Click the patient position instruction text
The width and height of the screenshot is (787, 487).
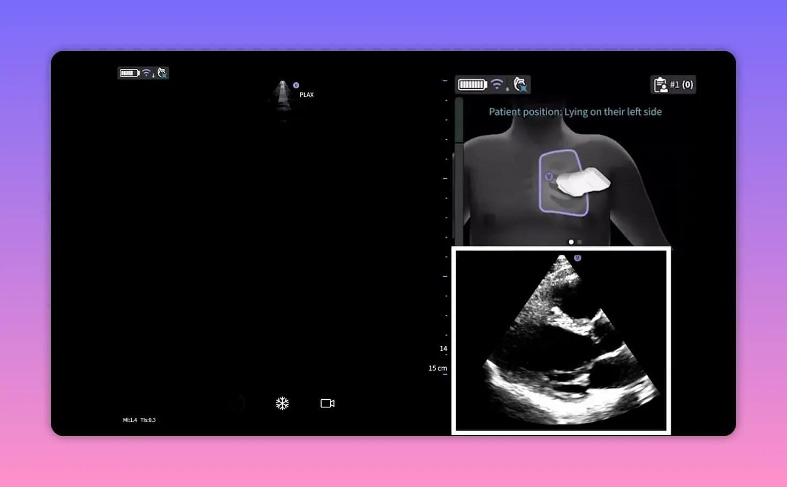pos(575,112)
